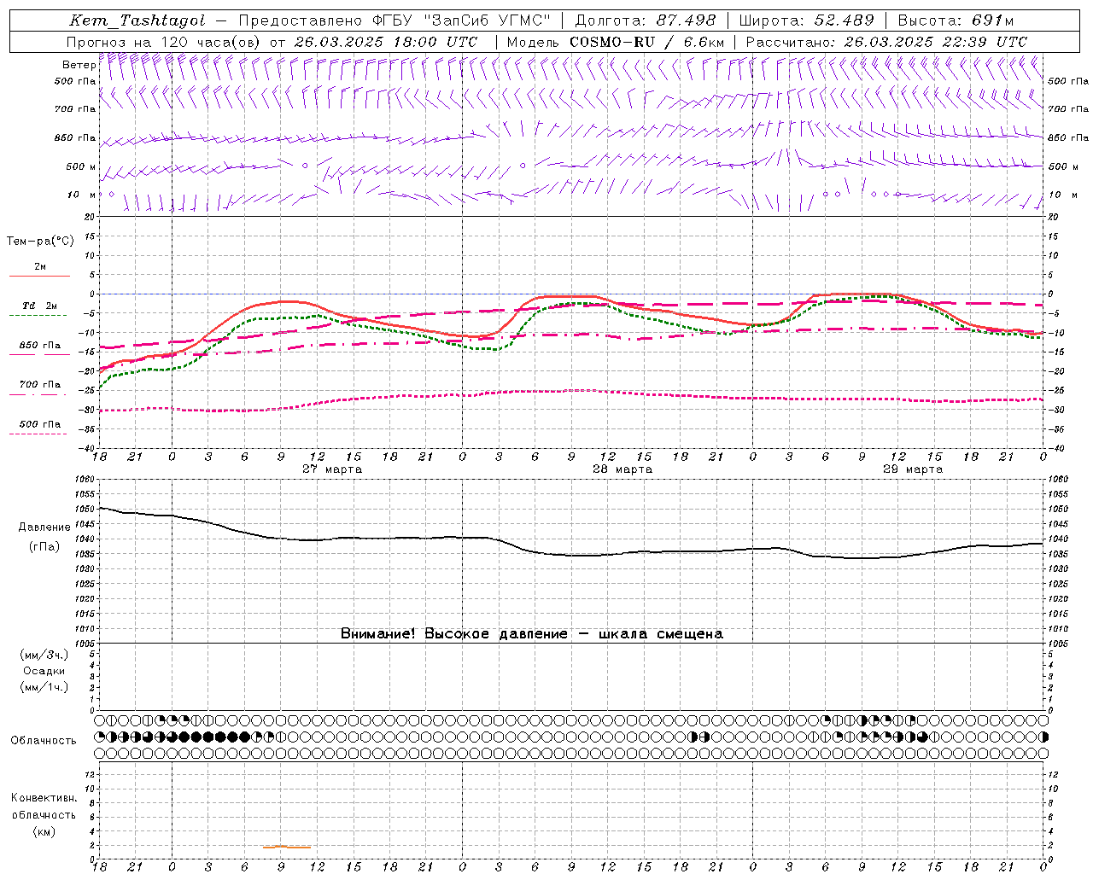1093x874 pixels.
Task: Click the 'Td 2м' dew point legend entry
Action: pos(39,306)
